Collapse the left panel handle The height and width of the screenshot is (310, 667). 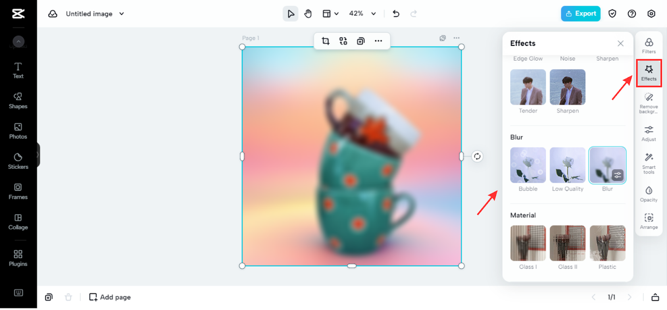click(38, 155)
